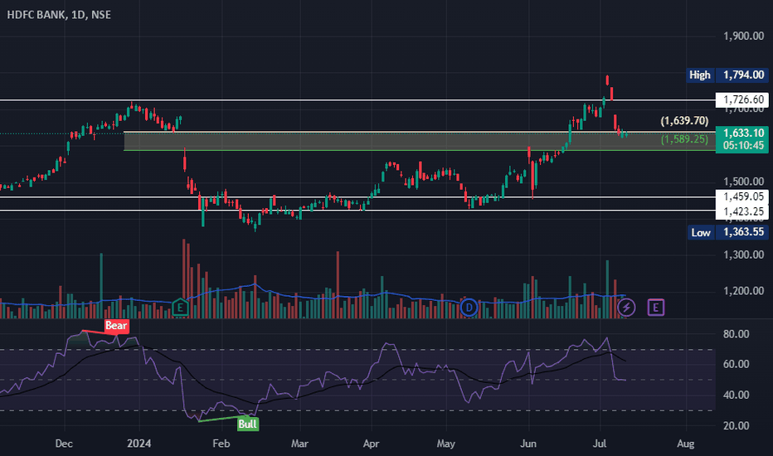Click the Aug label on time axis
Viewport: 773px width, 456px height.
coord(686,444)
